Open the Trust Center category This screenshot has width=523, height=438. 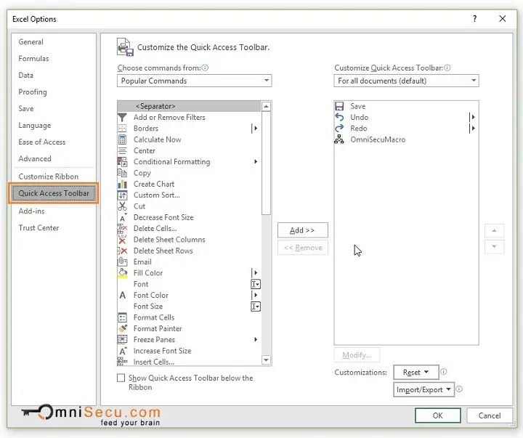coord(38,228)
